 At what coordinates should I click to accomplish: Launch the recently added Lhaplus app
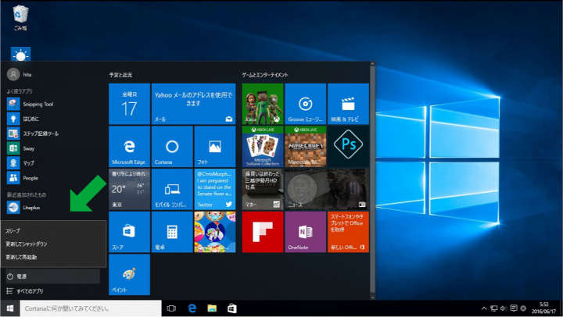pos(23,207)
